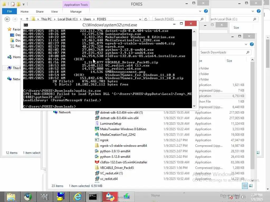Open the Share ribbon tab
Image resolution: width=270 pixels, height=202 pixels.
pos(40,12)
